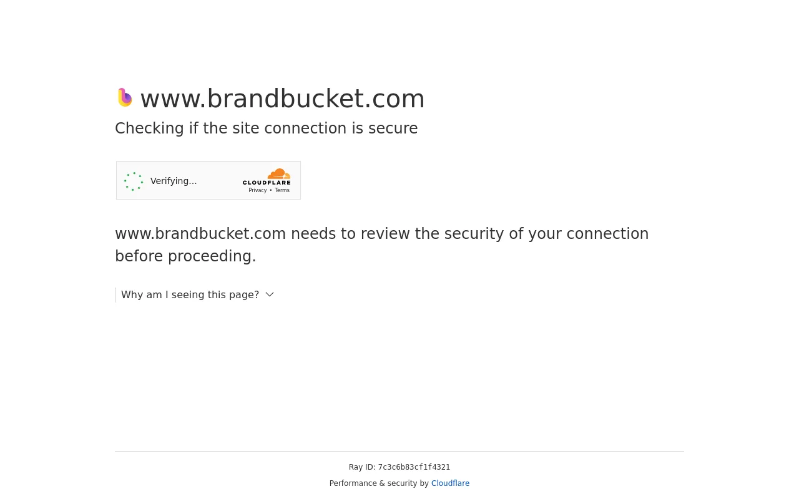
Task: Click the green loading spinner in the widget
Action: [x=134, y=182]
